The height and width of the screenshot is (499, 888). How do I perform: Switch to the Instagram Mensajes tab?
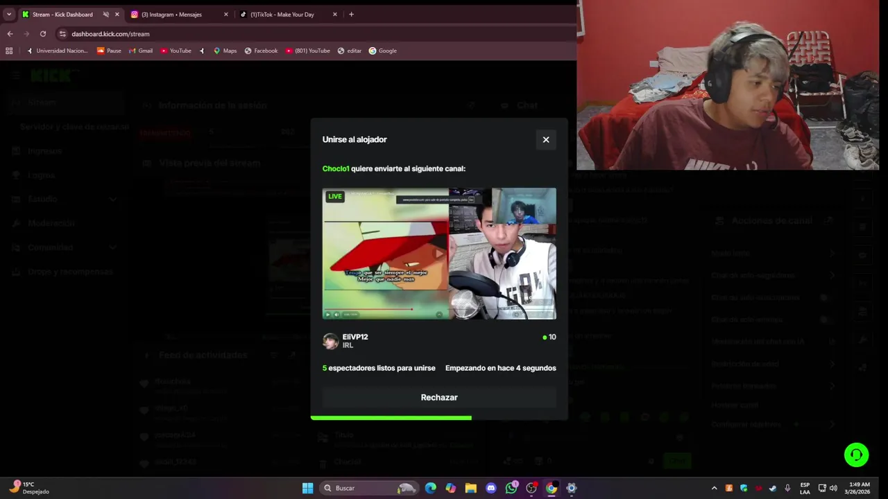tap(171, 14)
